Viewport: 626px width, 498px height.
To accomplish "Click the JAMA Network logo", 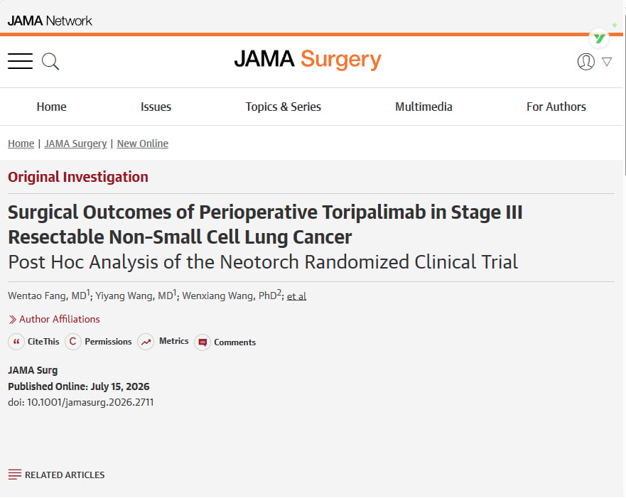I will point(50,21).
